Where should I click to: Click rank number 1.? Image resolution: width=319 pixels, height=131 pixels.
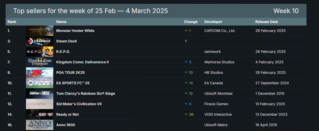tap(9, 31)
